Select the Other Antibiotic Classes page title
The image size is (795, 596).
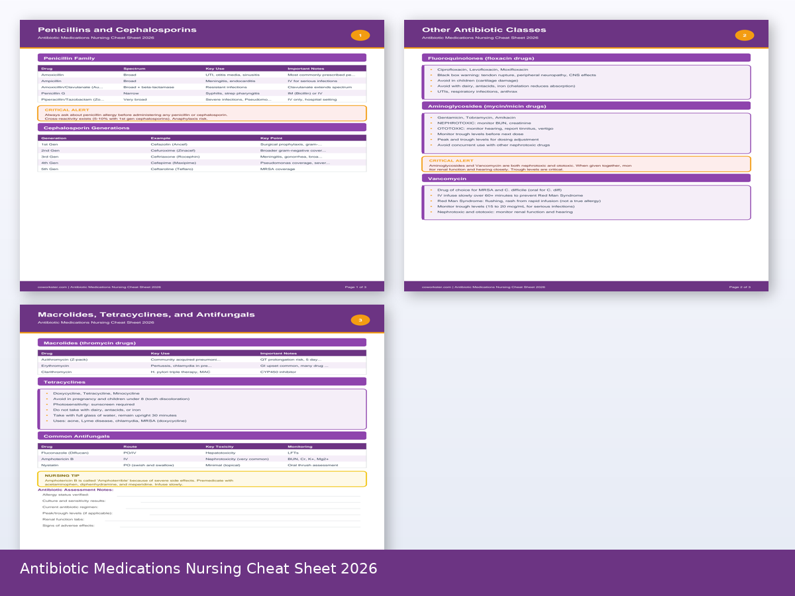point(484,30)
